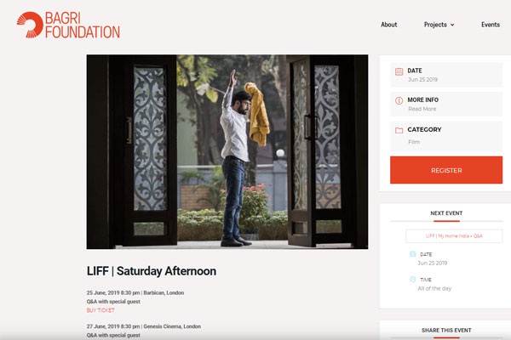Expand the Projects dropdown arrow
The width and height of the screenshot is (511, 340).
(x=452, y=25)
